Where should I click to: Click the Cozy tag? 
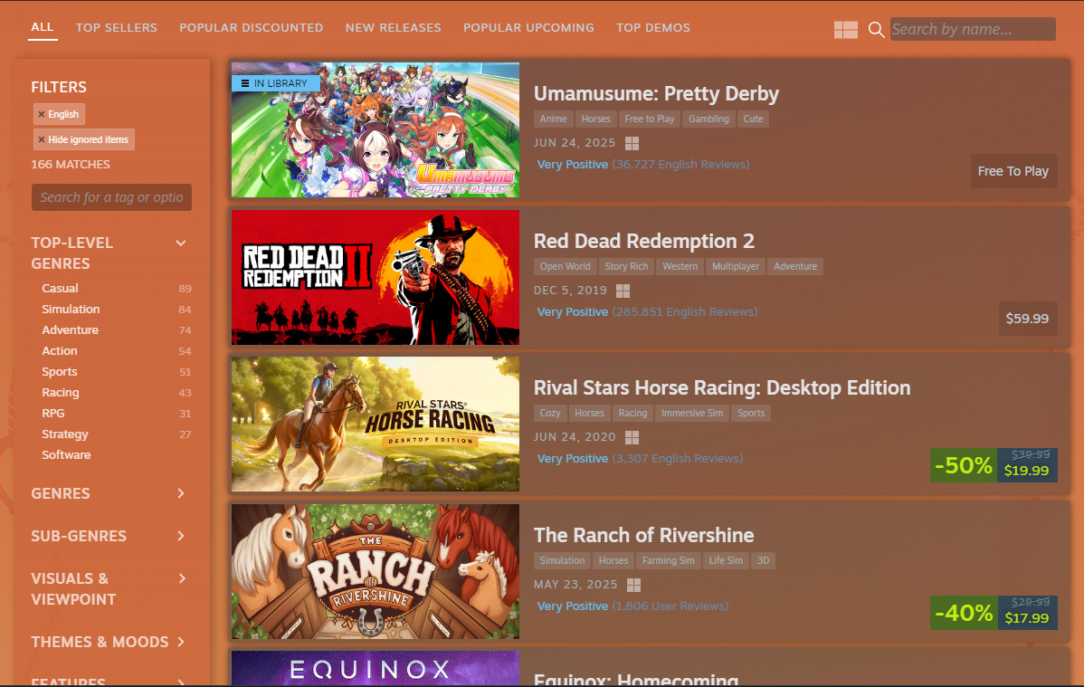point(550,413)
